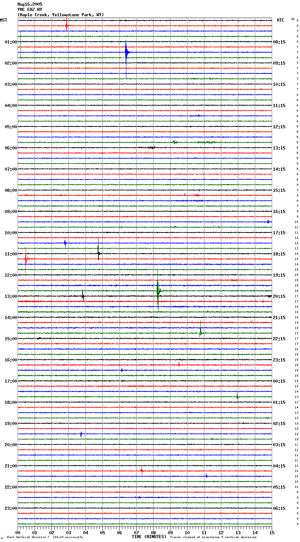Select the 20:00 MST time label
Screen dimensions: 300x542
[11, 445]
